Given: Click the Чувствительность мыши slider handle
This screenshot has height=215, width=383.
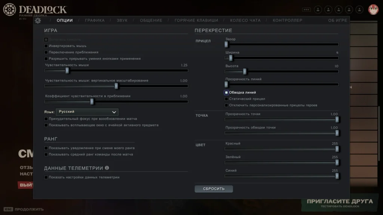Looking at the screenshot, I should [x=67, y=71].
